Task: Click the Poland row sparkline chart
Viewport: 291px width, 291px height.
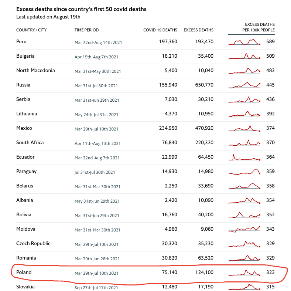Action: point(244,273)
